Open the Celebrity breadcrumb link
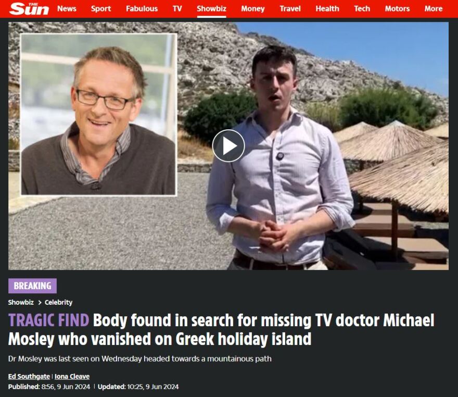The width and height of the screenshot is (458, 397). pos(58,302)
